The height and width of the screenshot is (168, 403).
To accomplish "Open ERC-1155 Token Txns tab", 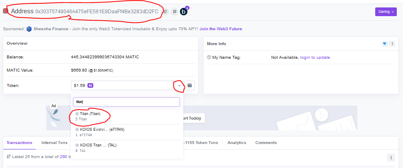I will 201,143.
